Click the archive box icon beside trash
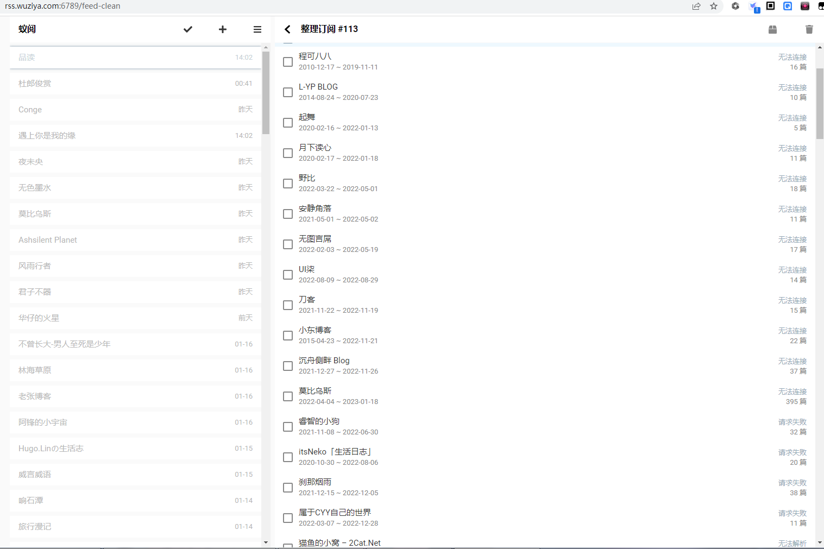 [x=772, y=29]
